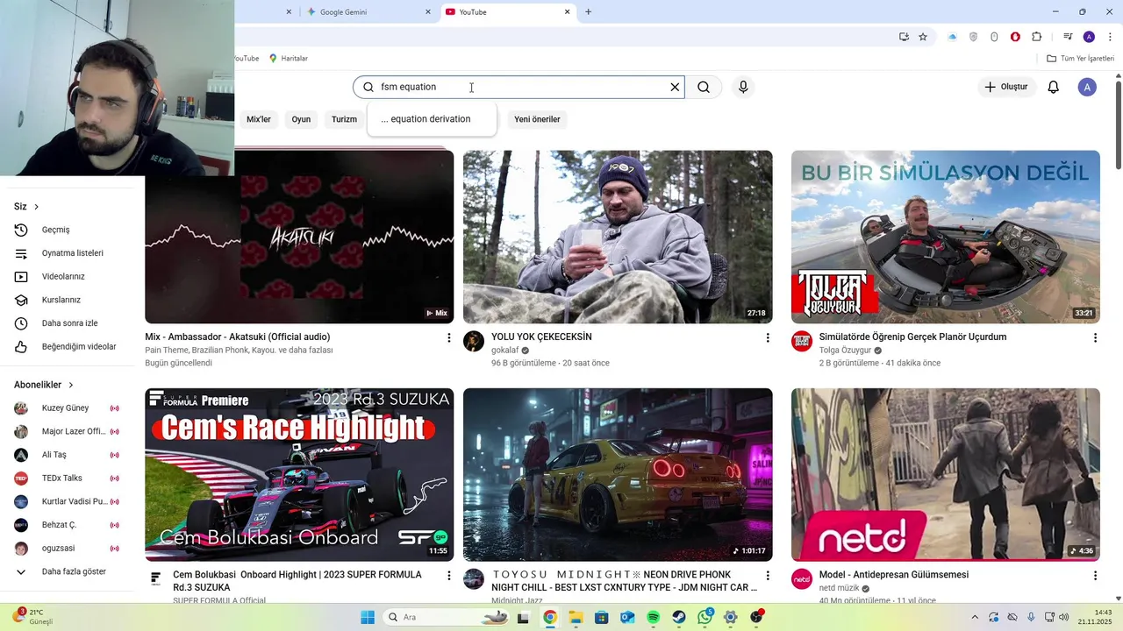
Task: Submit search with magnifier button
Action: coord(704,87)
